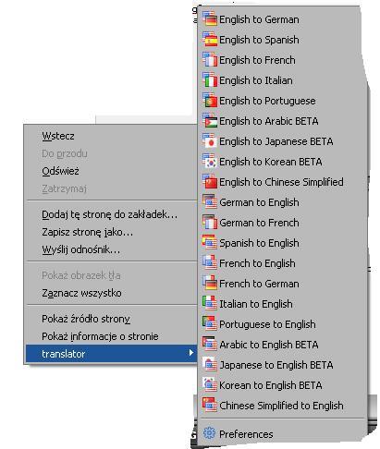The height and width of the screenshot is (449, 380).
Task: Select German to English option
Action: [281, 202]
